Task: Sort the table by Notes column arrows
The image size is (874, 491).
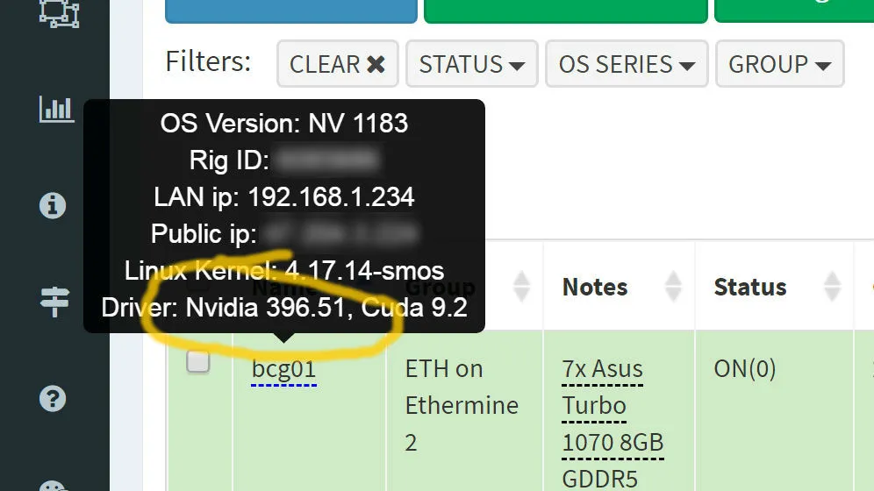Action: point(673,286)
